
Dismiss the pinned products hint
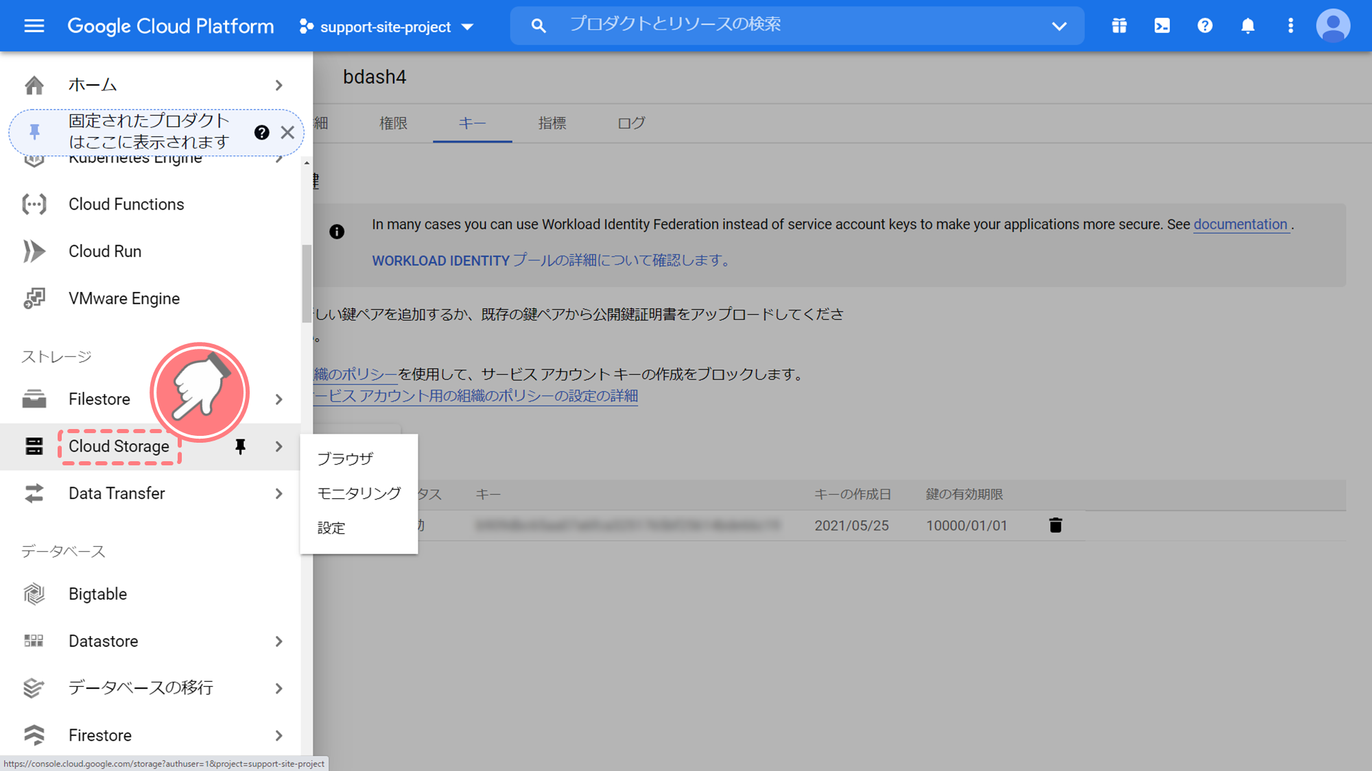287,132
